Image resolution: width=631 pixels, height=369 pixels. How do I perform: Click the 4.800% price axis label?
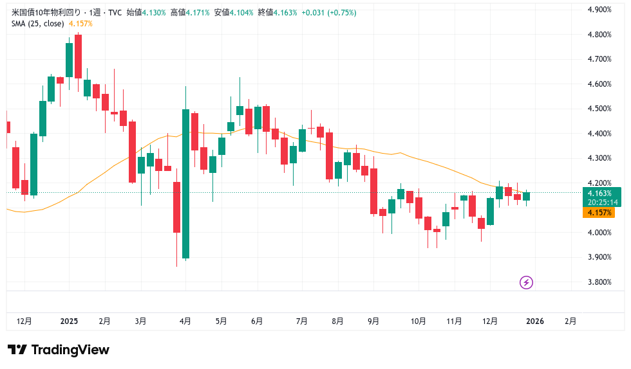tap(599, 35)
